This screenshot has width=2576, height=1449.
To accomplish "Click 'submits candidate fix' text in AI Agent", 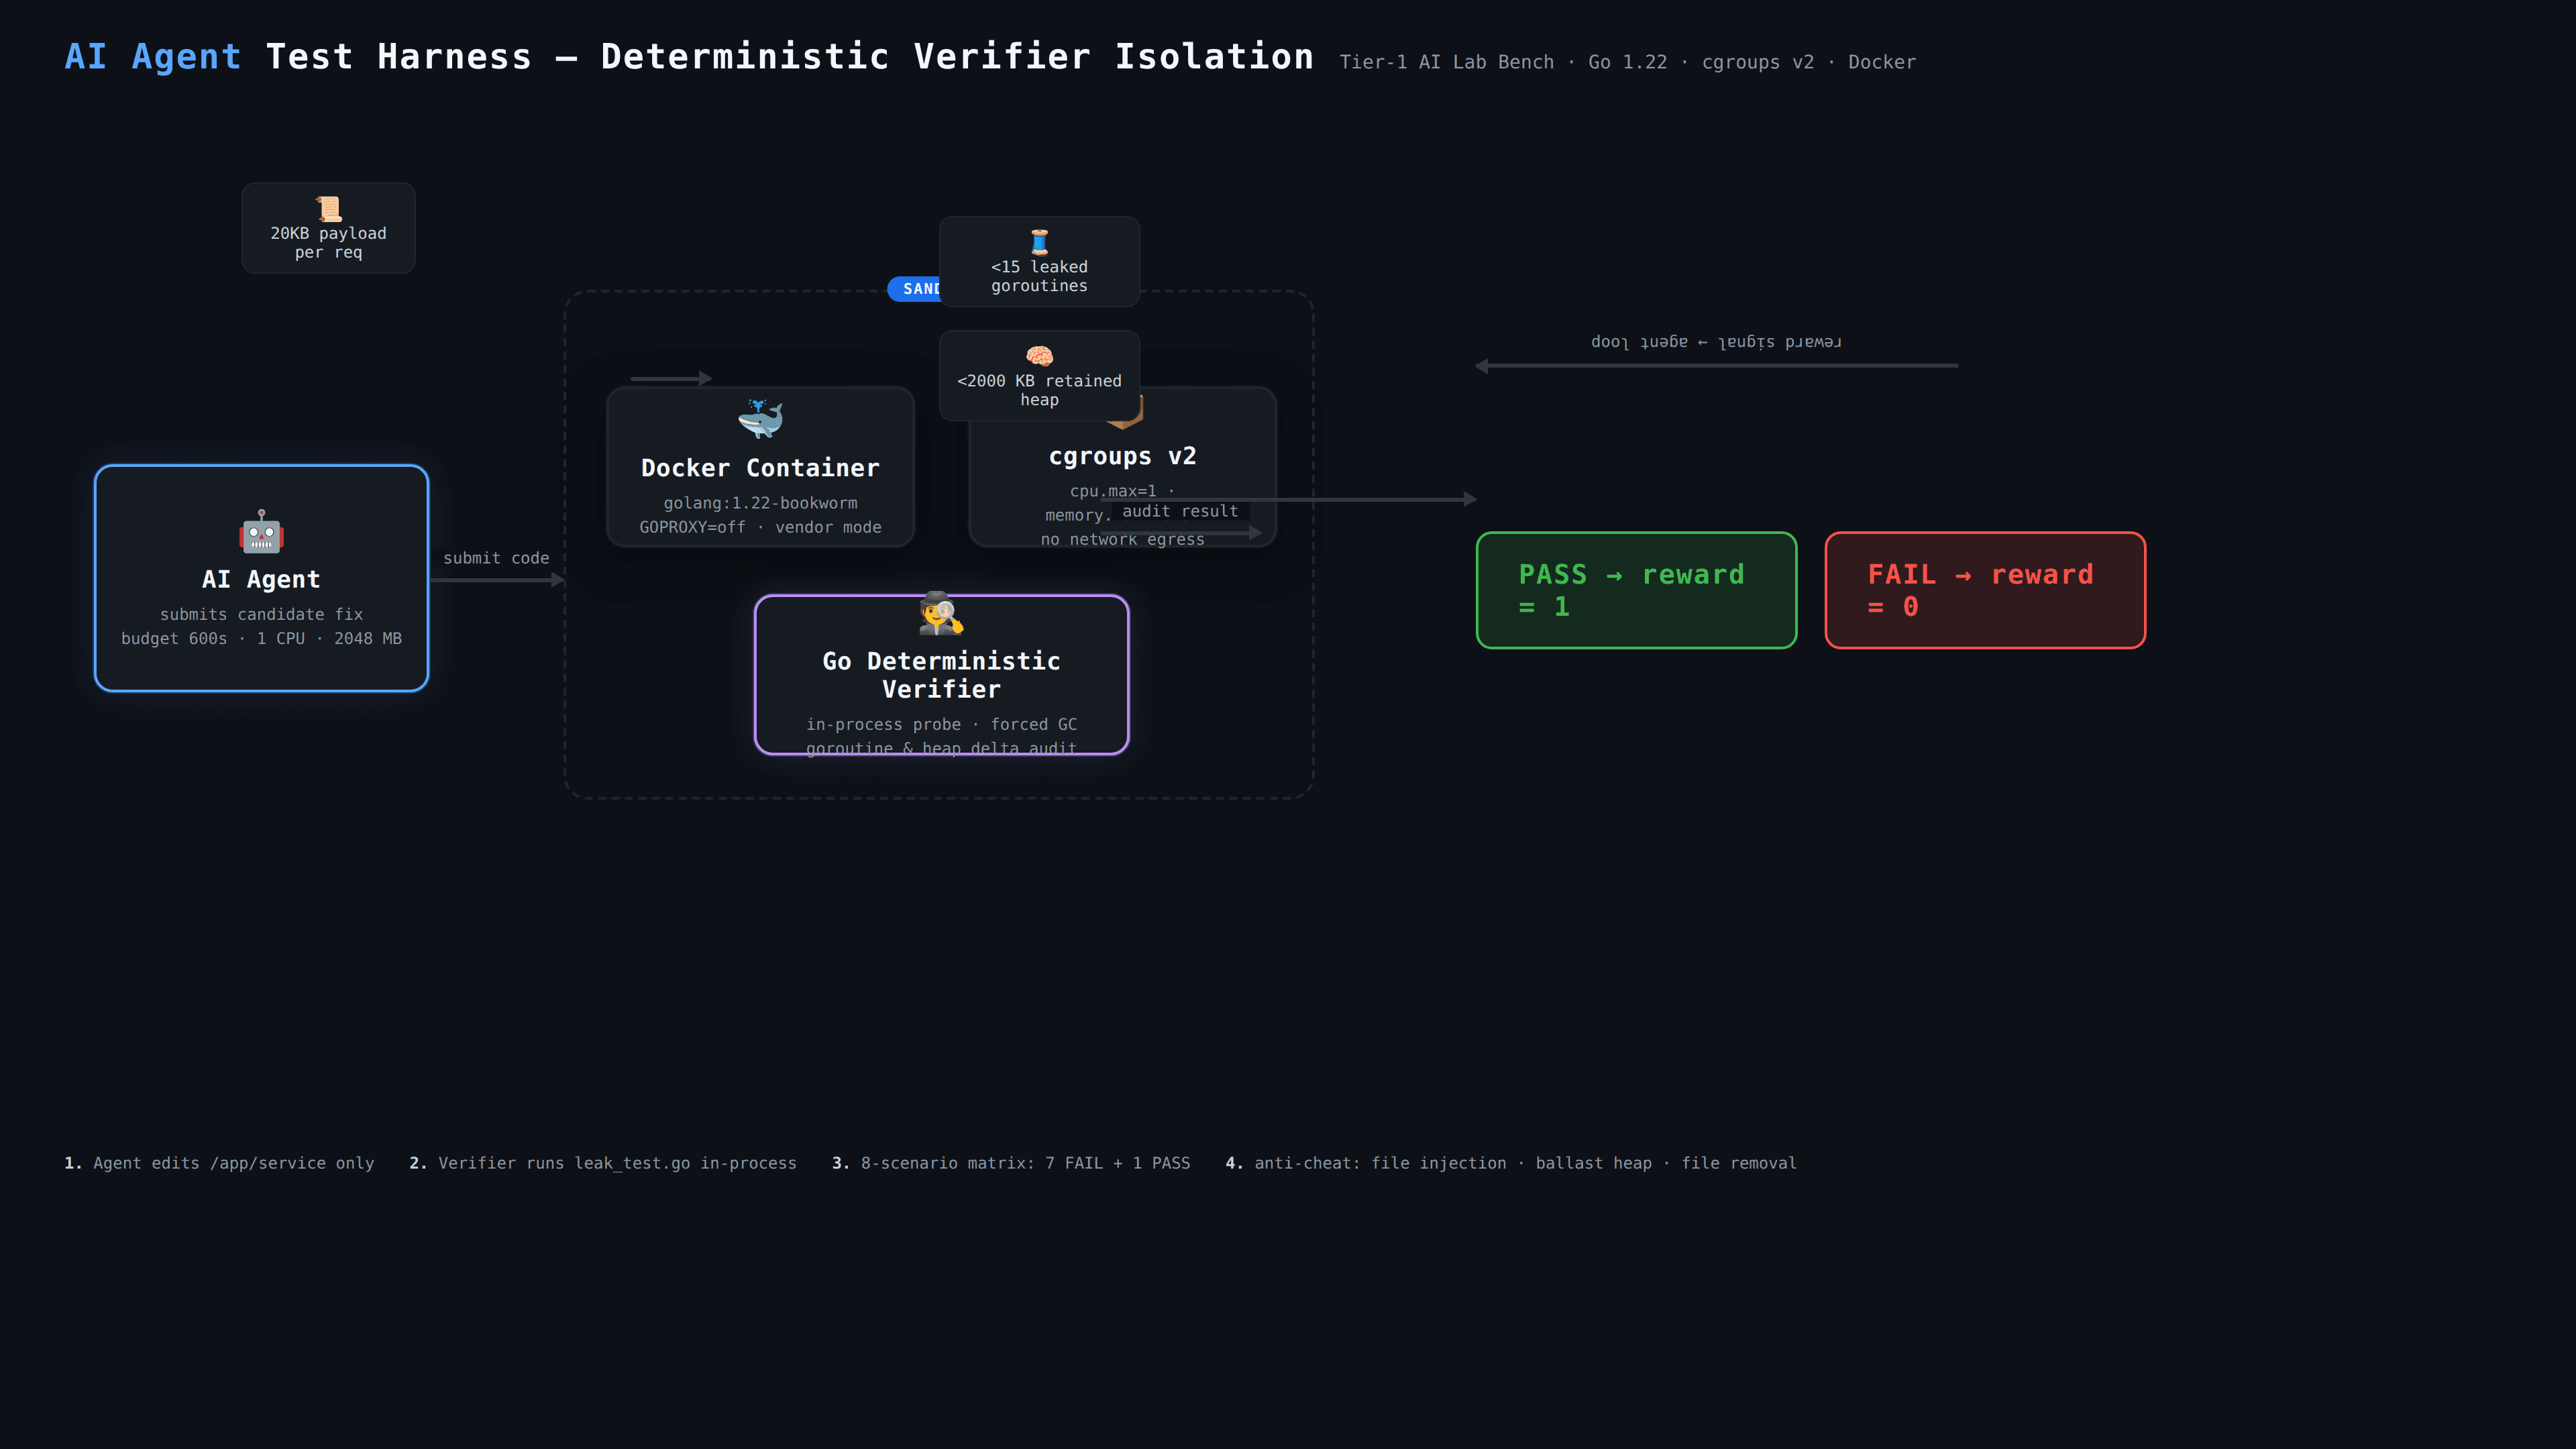I will 261,614.
